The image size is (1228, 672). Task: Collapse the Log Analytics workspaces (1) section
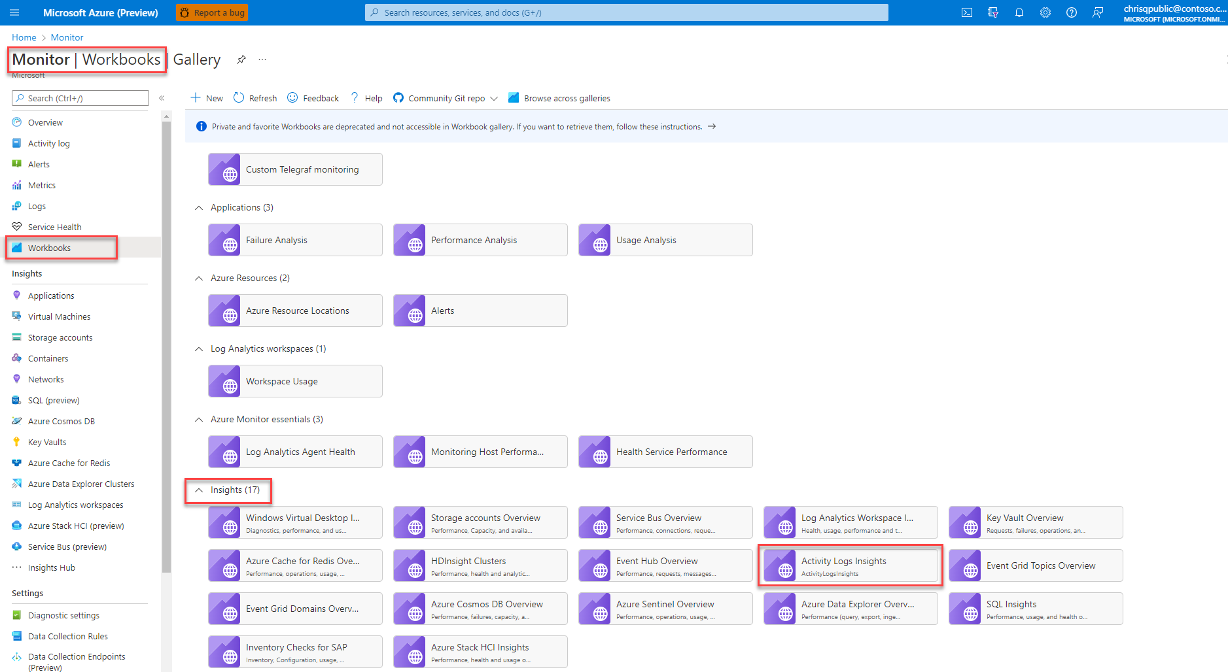click(199, 349)
